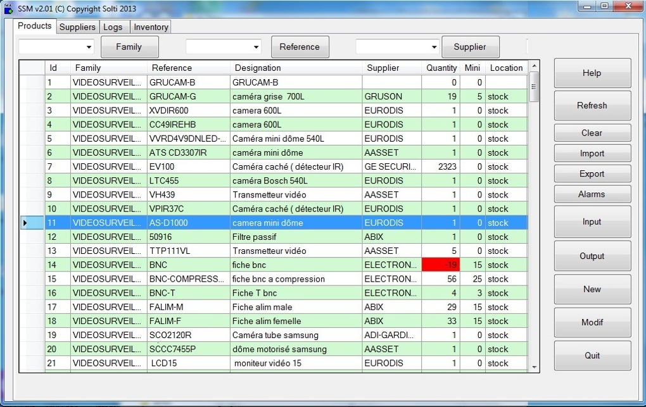Sort by Mini column header

(x=472, y=68)
